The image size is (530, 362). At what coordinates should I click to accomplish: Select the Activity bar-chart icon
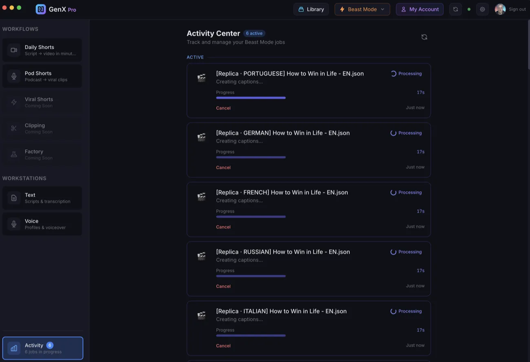coord(13,348)
